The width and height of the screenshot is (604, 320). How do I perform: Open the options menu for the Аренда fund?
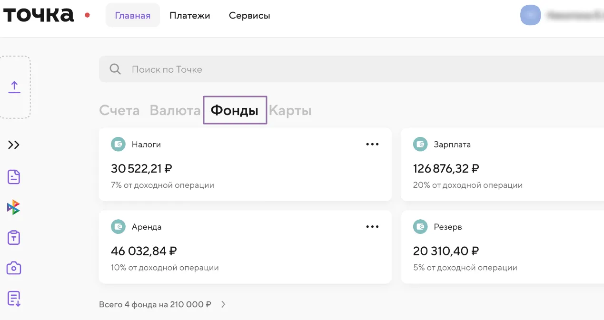372,226
